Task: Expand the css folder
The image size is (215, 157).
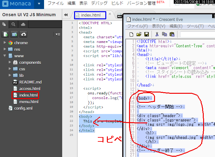Action: tap(10, 69)
